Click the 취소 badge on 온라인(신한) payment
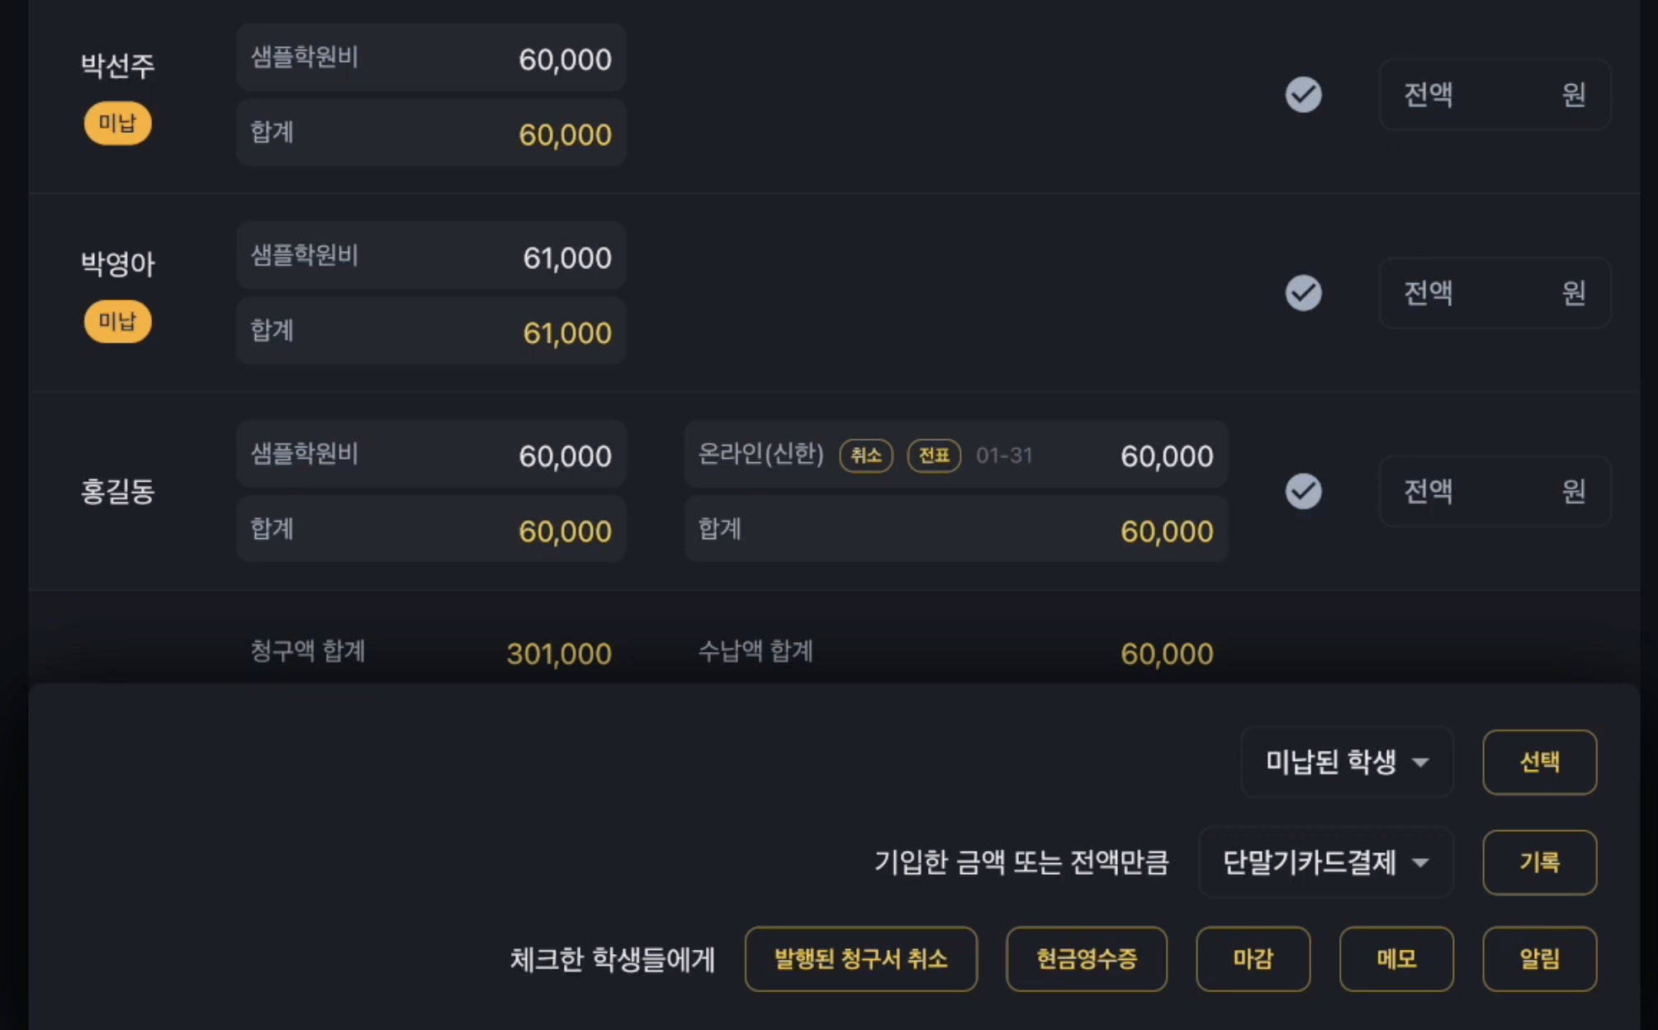The width and height of the screenshot is (1658, 1030). click(866, 456)
